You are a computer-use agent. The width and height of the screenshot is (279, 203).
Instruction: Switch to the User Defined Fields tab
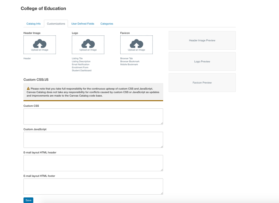83,24
